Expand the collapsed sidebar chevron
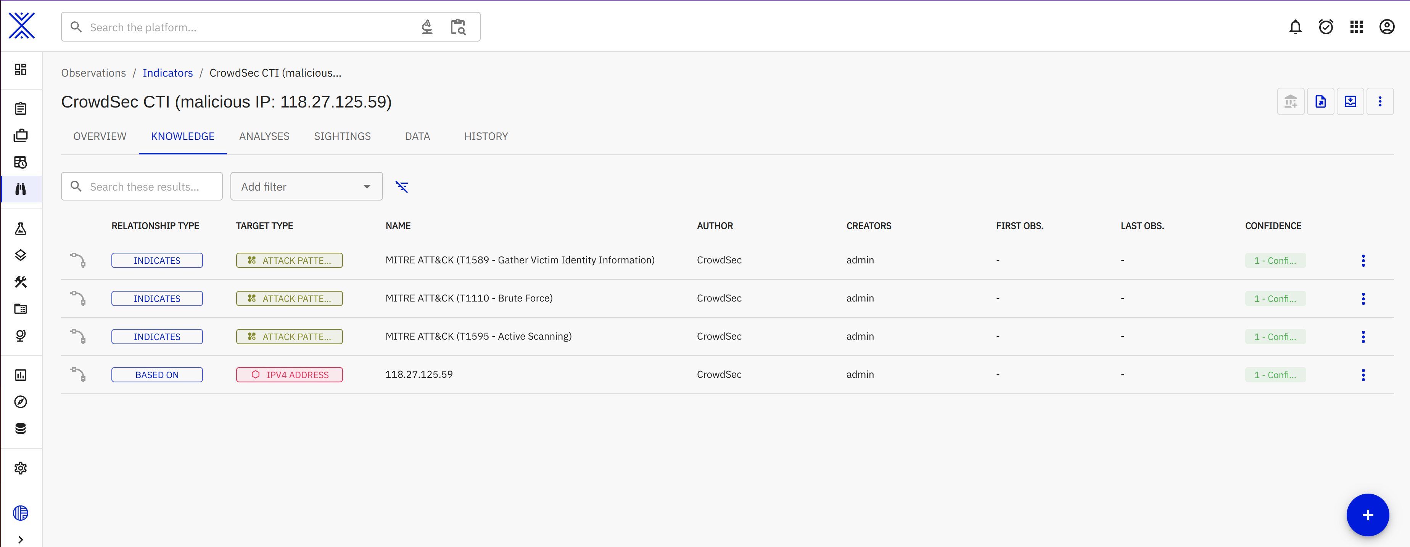Viewport: 1410px width, 547px height. (21, 539)
